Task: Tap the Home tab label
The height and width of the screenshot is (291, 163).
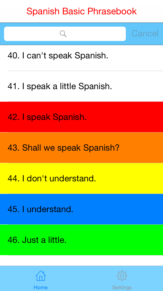Action: [40, 287]
